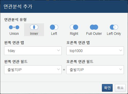This screenshot has height=94, width=128.
Task: Expand the 왼쪽 연관 필드 출발지IP dropdown
Action: [33, 70]
